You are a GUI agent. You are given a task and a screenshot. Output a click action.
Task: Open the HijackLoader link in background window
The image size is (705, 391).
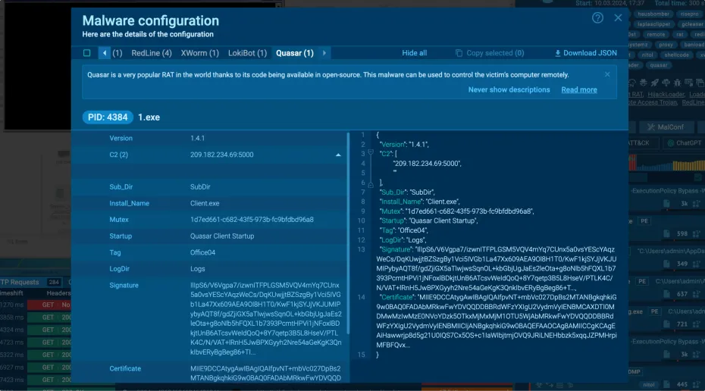[666, 95]
